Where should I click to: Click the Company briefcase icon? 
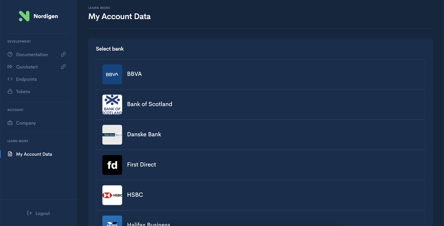[x=10, y=123]
